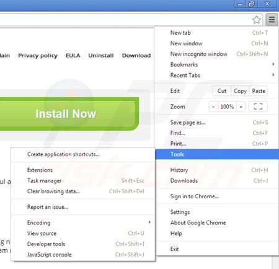The width and height of the screenshot is (279, 269).
Task: Open the Uninstall page link
Action: 101,56
